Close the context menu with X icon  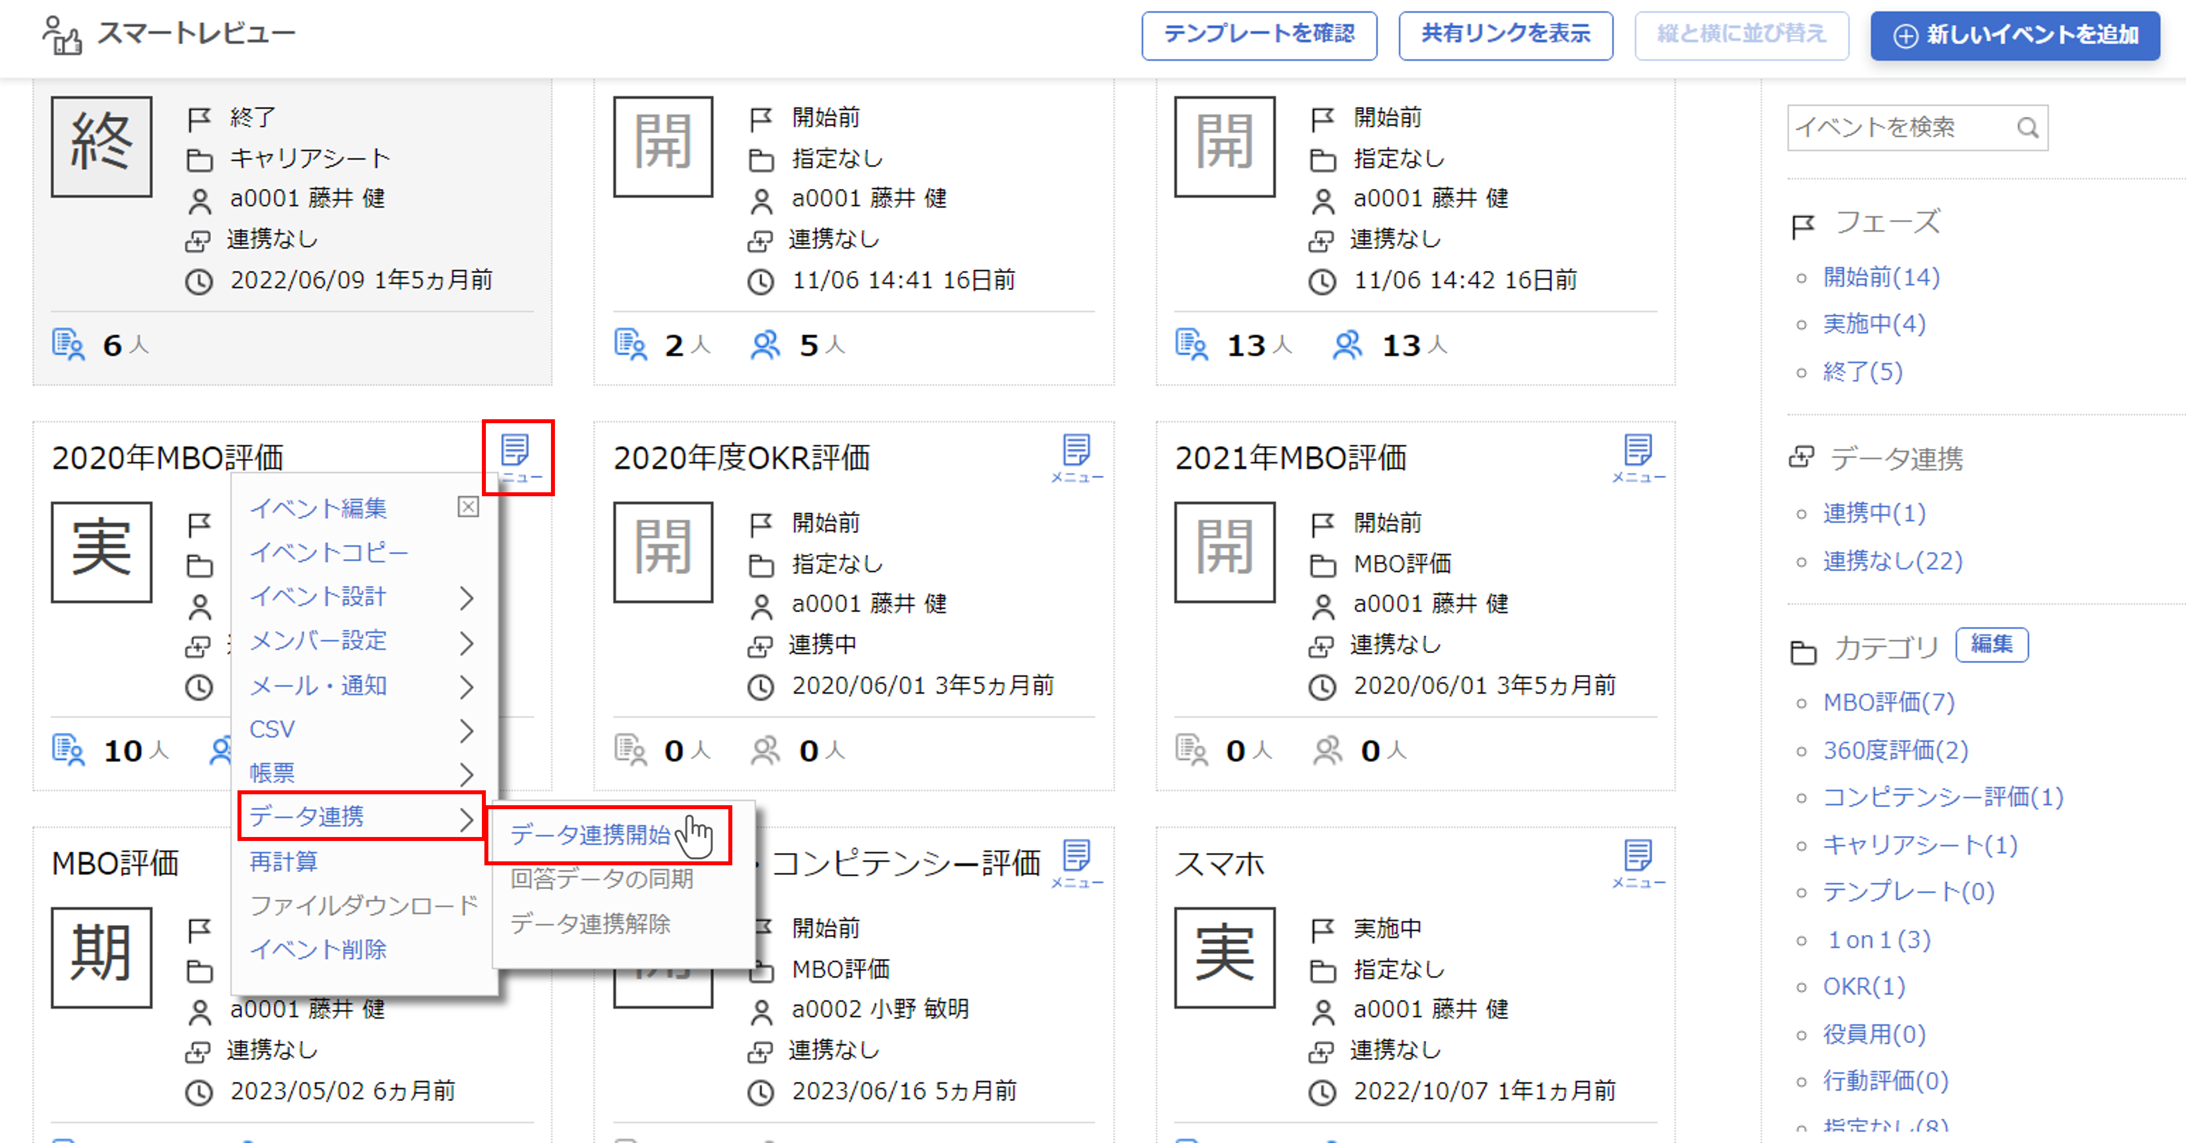click(468, 507)
